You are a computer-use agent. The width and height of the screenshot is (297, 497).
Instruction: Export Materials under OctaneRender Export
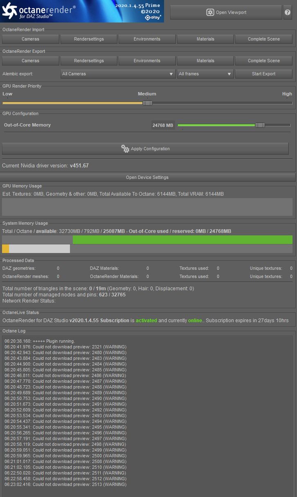click(205, 61)
